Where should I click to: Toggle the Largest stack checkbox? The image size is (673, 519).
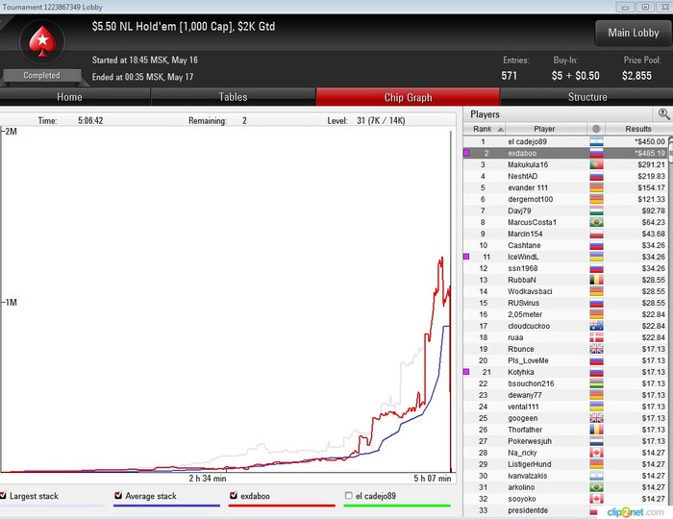[x=3, y=495]
